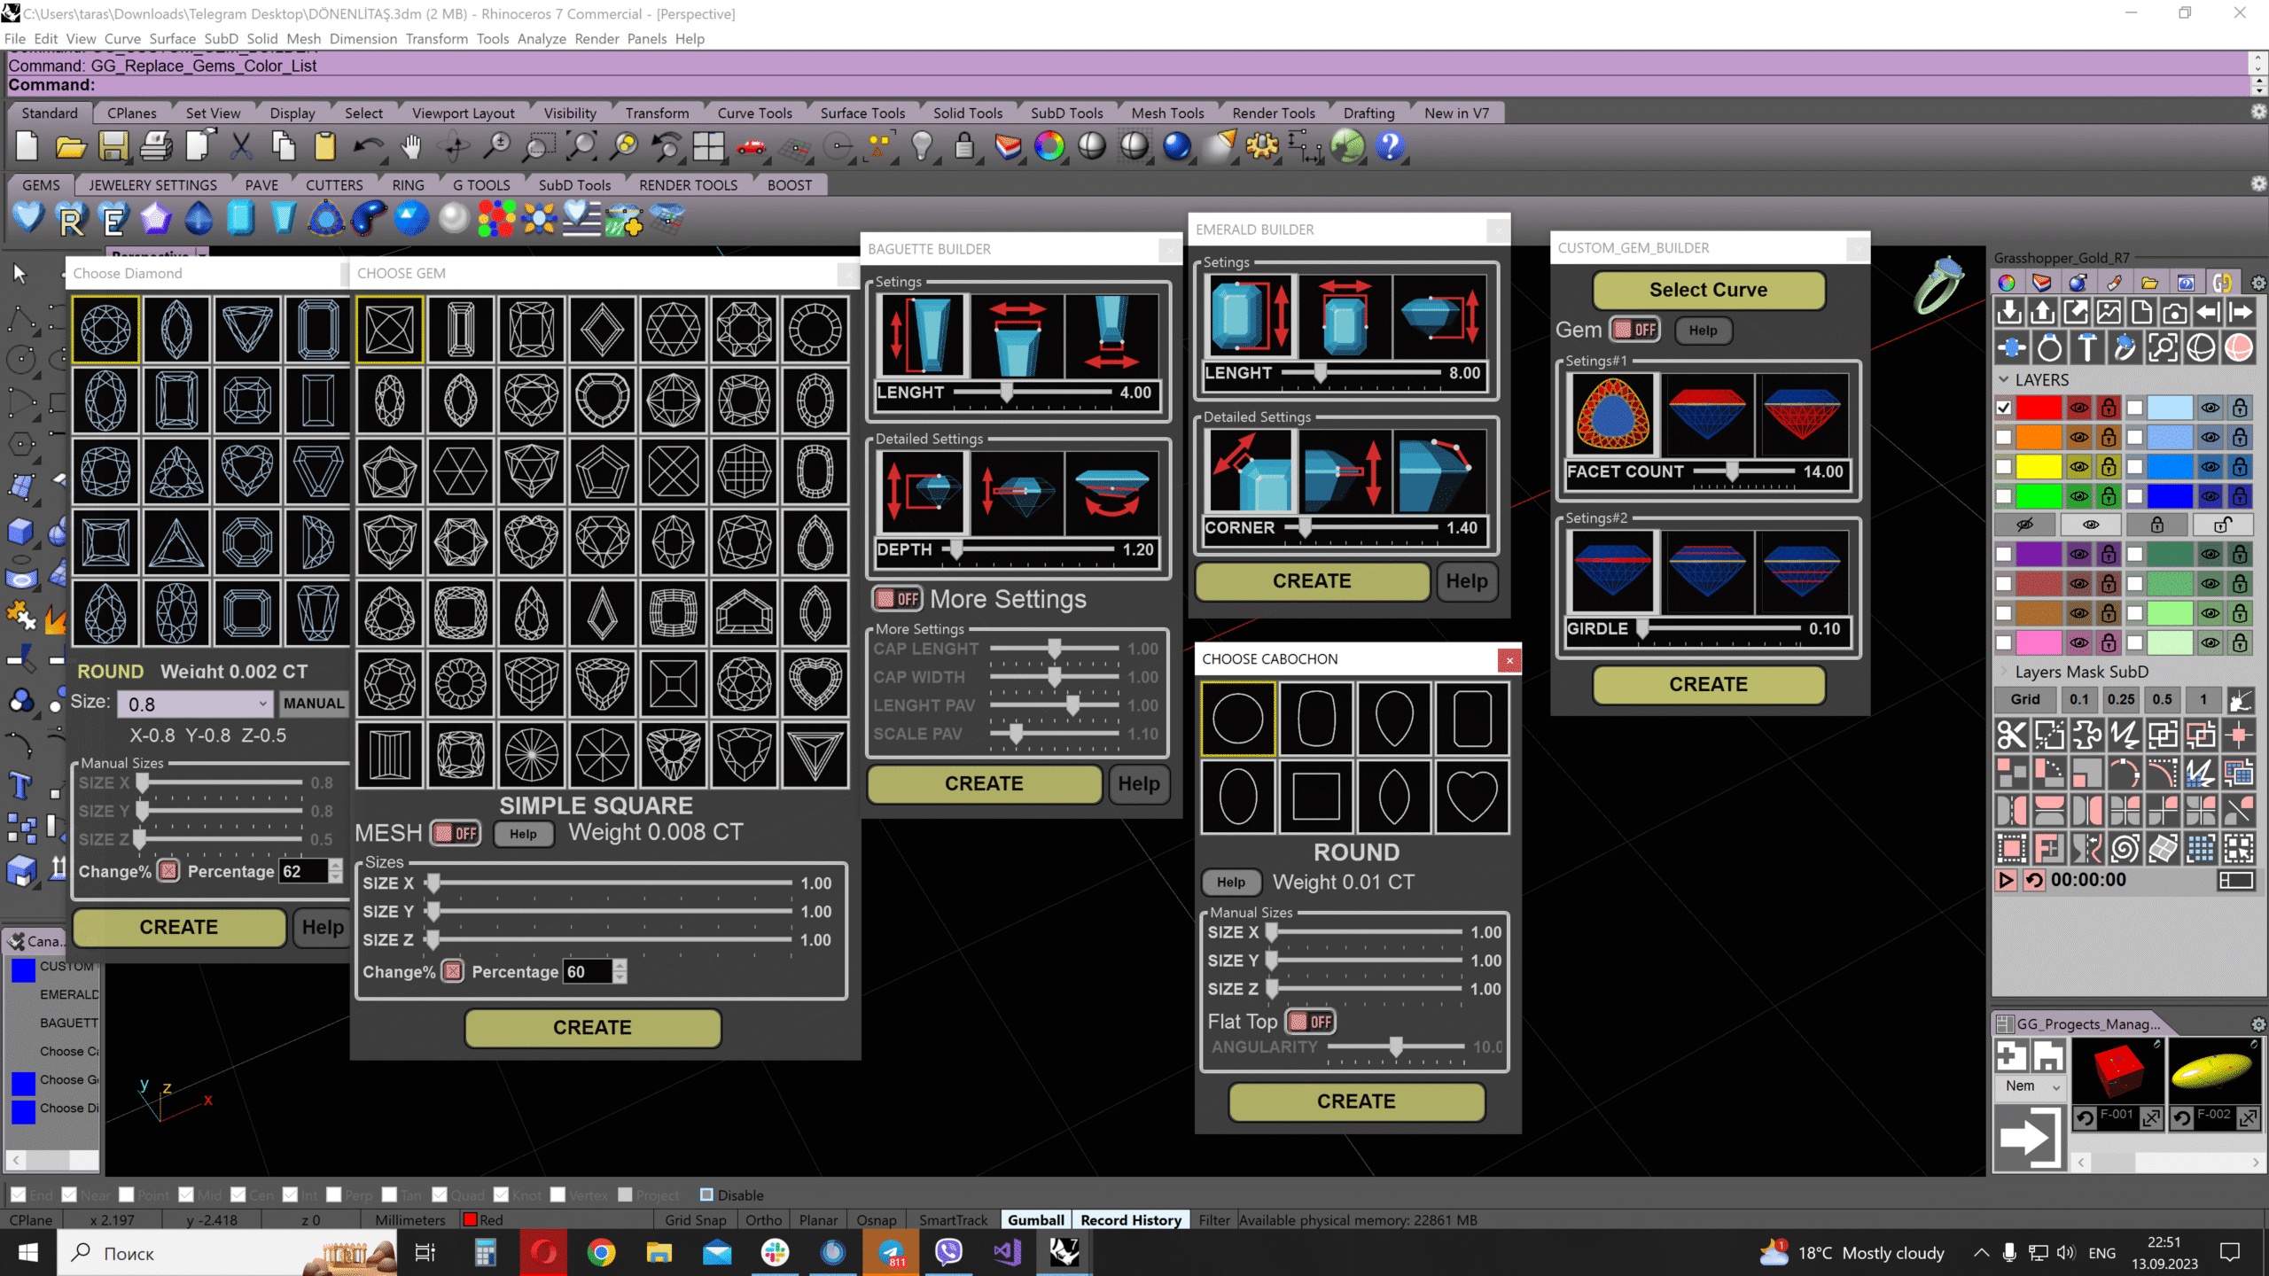Click the Undo arrow icon
The width and height of the screenshot is (2269, 1276).
pyautogui.click(x=368, y=146)
